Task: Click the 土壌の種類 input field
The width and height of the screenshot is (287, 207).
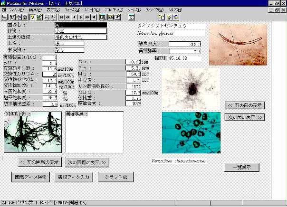Action: click(x=81, y=38)
